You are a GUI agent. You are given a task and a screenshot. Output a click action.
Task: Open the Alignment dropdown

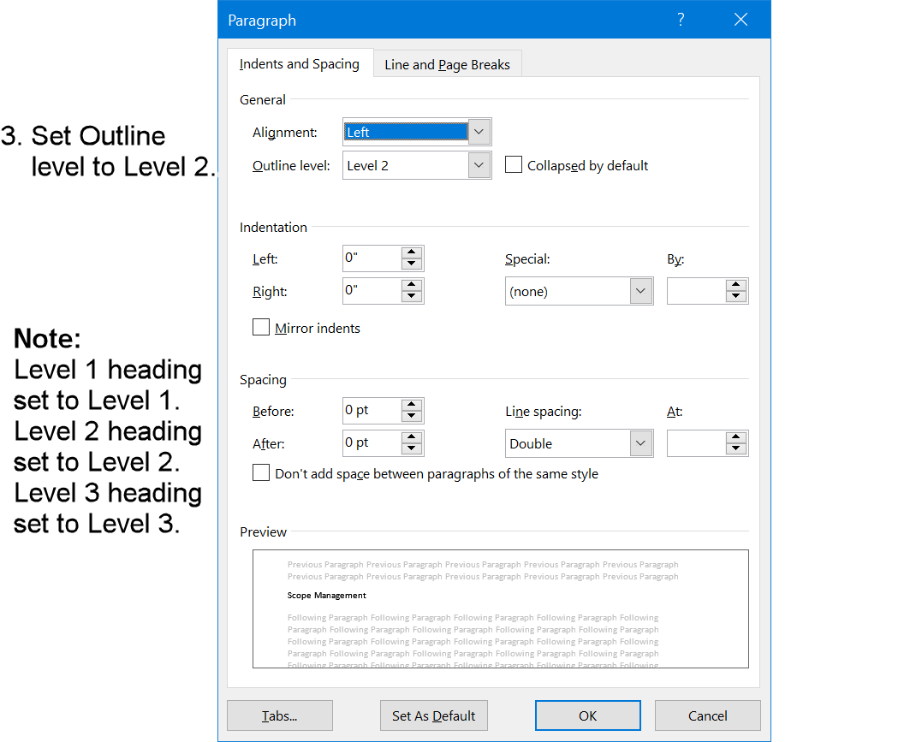click(479, 131)
